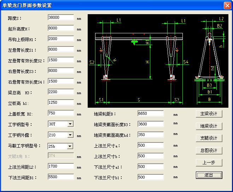233x192 pixels.
Task: Click the 主梁设计 button
Action: pyautogui.click(x=209, y=114)
